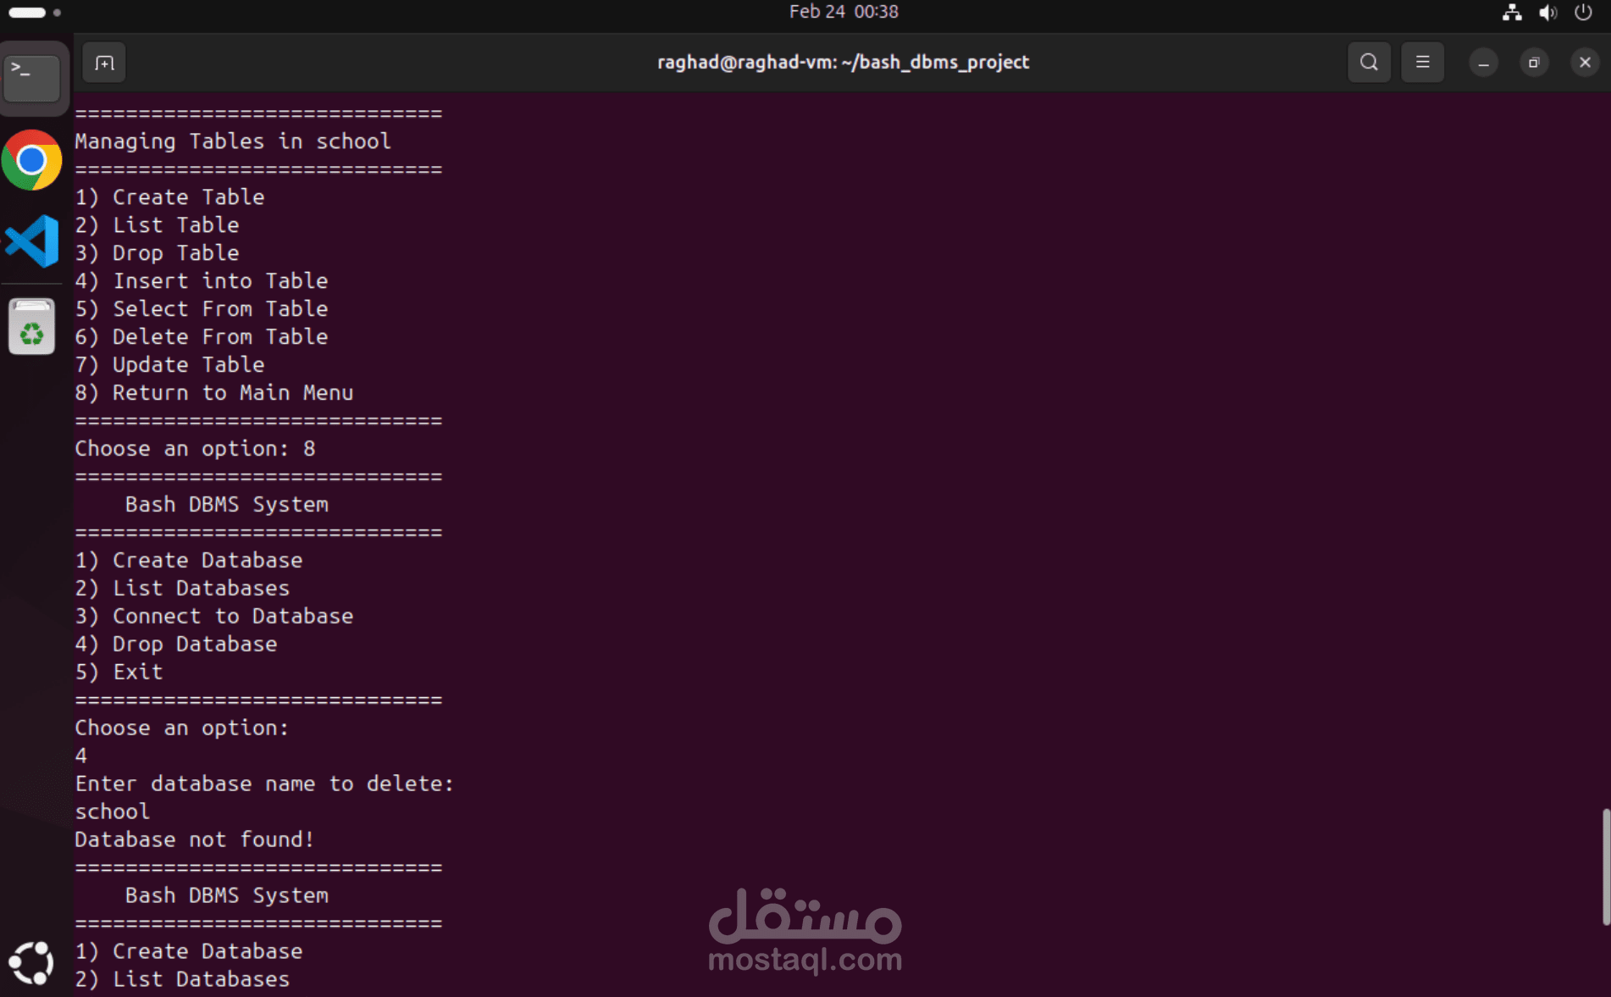Click the '3) Connect to Database' line
The height and width of the screenshot is (997, 1611).
click(x=214, y=617)
